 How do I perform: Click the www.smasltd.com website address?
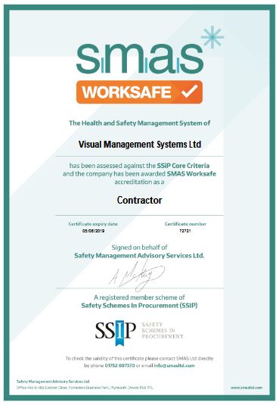[x=246, y=388]
